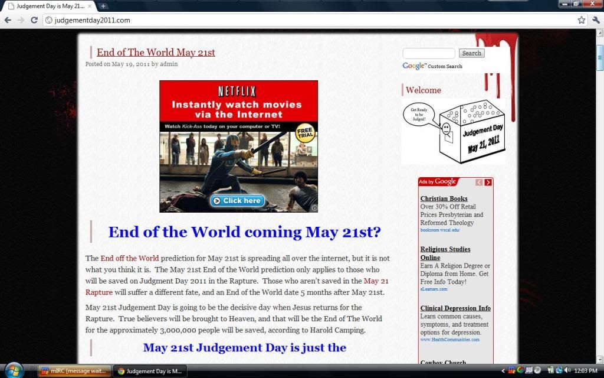
Task: Open the 'Christian Books' ad link
Action: pos(444,198)
